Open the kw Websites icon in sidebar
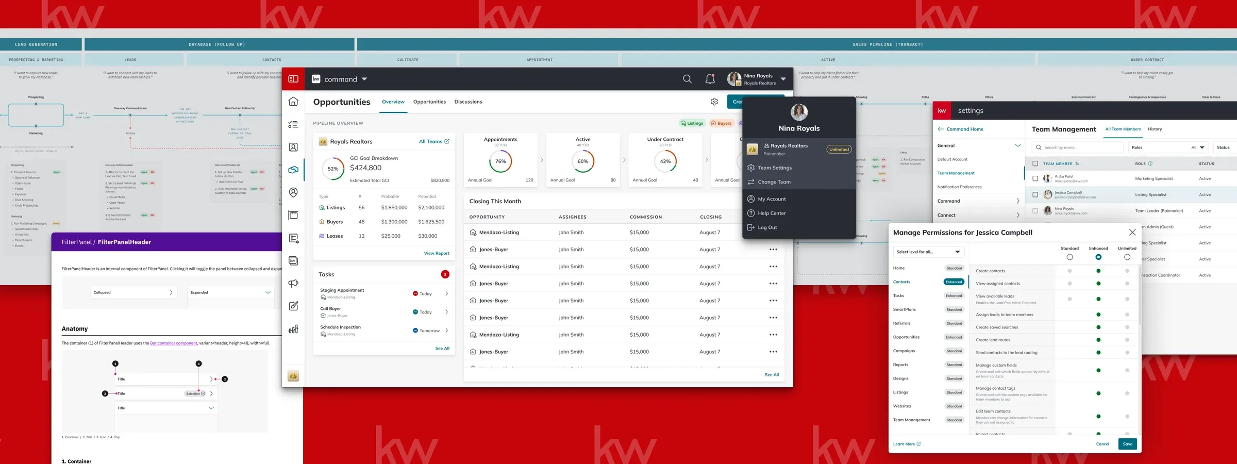The width and height of the screenshot is (1237, 464). (x=293, y=261)
